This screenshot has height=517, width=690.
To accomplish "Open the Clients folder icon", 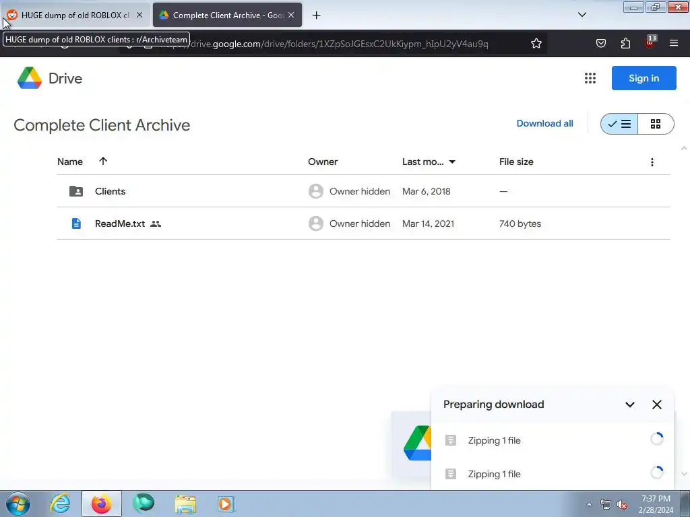I will (76, 191).
